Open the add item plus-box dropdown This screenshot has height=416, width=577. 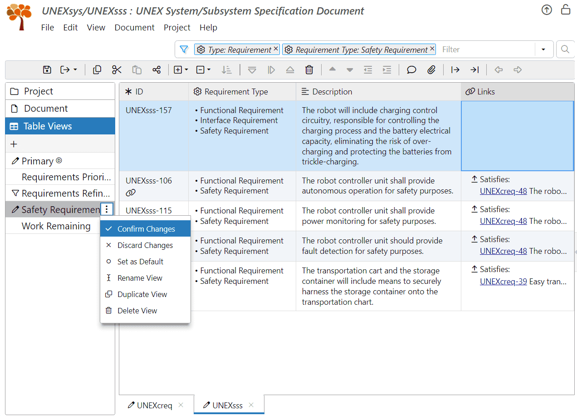(x=181, y=69)
